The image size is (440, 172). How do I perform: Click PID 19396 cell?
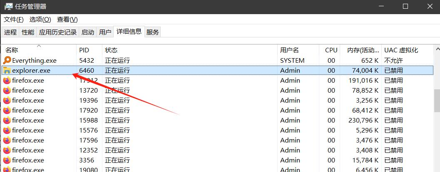click(89, 101)
